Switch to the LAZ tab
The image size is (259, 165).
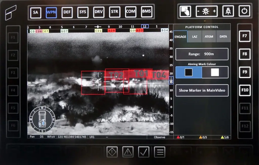point(194,37)
